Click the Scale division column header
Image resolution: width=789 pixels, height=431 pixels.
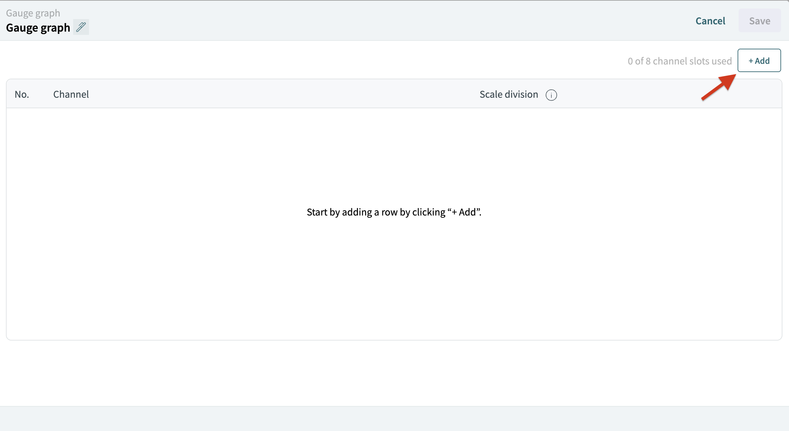coord(509,94)
